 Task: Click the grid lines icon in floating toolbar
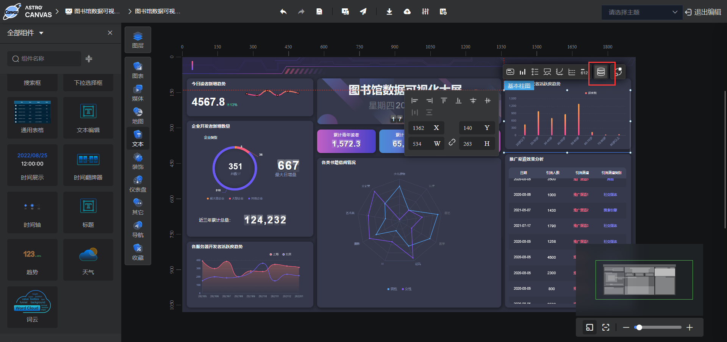[x=572, y=72]
